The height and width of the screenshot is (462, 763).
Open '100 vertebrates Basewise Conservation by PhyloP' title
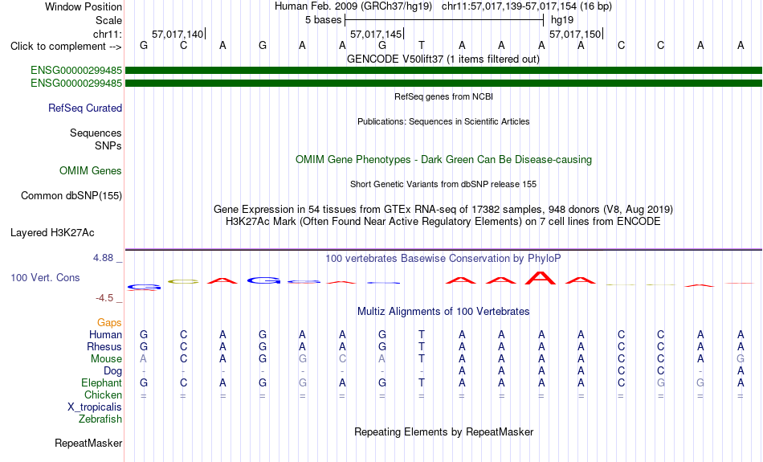[443, 259]
